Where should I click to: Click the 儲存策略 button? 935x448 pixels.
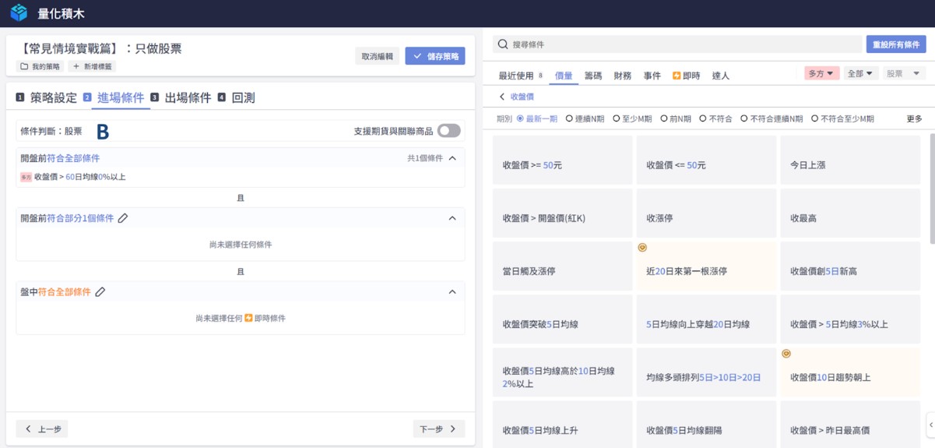point(435,56)
